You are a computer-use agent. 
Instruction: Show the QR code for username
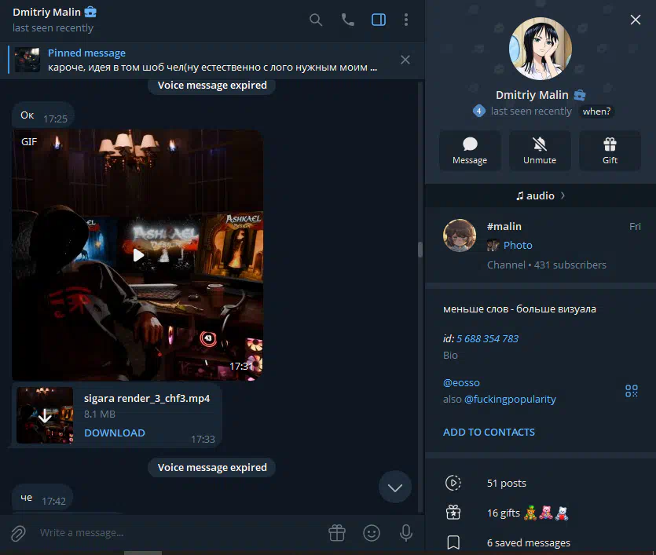(x=631, y=390)
